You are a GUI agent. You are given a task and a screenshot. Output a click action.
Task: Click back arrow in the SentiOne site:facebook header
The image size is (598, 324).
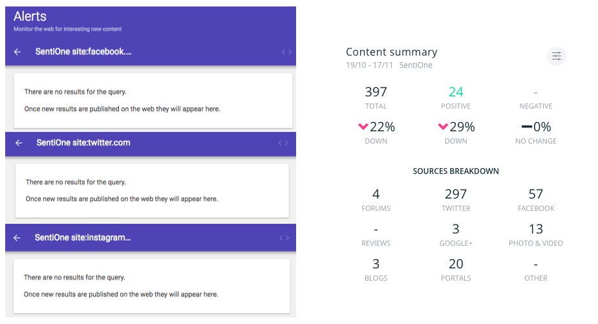click(17, 52)
